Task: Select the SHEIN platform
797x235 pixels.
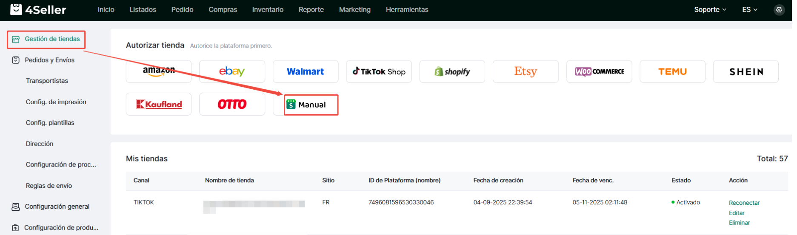Action: pyautogui.click(x=746, y=71)
